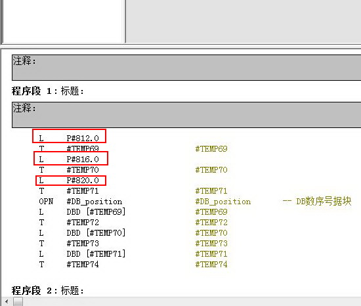Click the instruction T #TEMP69

69,148
